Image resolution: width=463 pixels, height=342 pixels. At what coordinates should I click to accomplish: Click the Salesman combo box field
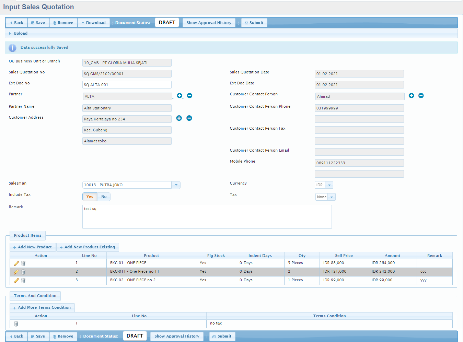[127, 185]
